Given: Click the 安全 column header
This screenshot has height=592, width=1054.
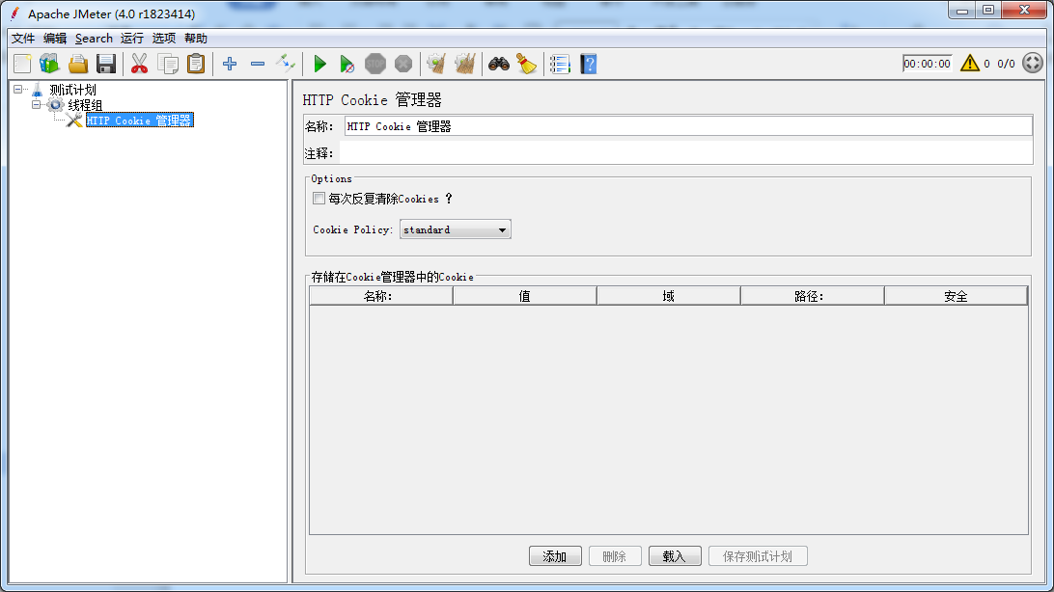Looking at the screenshot, I should (956, 296).
